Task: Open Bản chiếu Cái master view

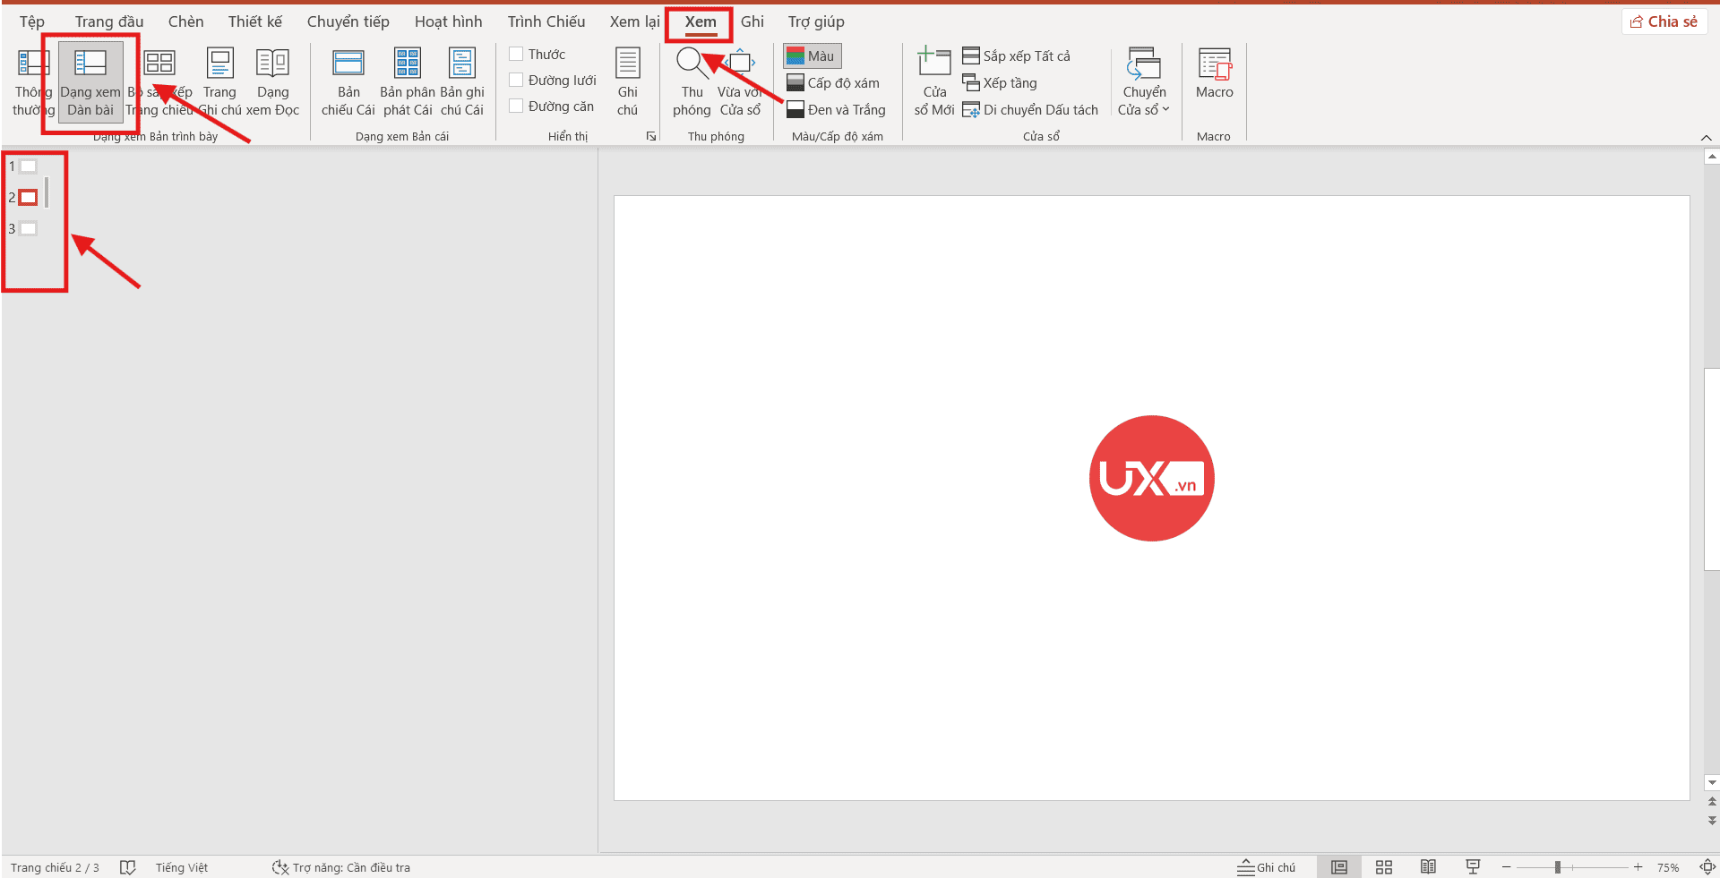Action: [x=348, y=81]
